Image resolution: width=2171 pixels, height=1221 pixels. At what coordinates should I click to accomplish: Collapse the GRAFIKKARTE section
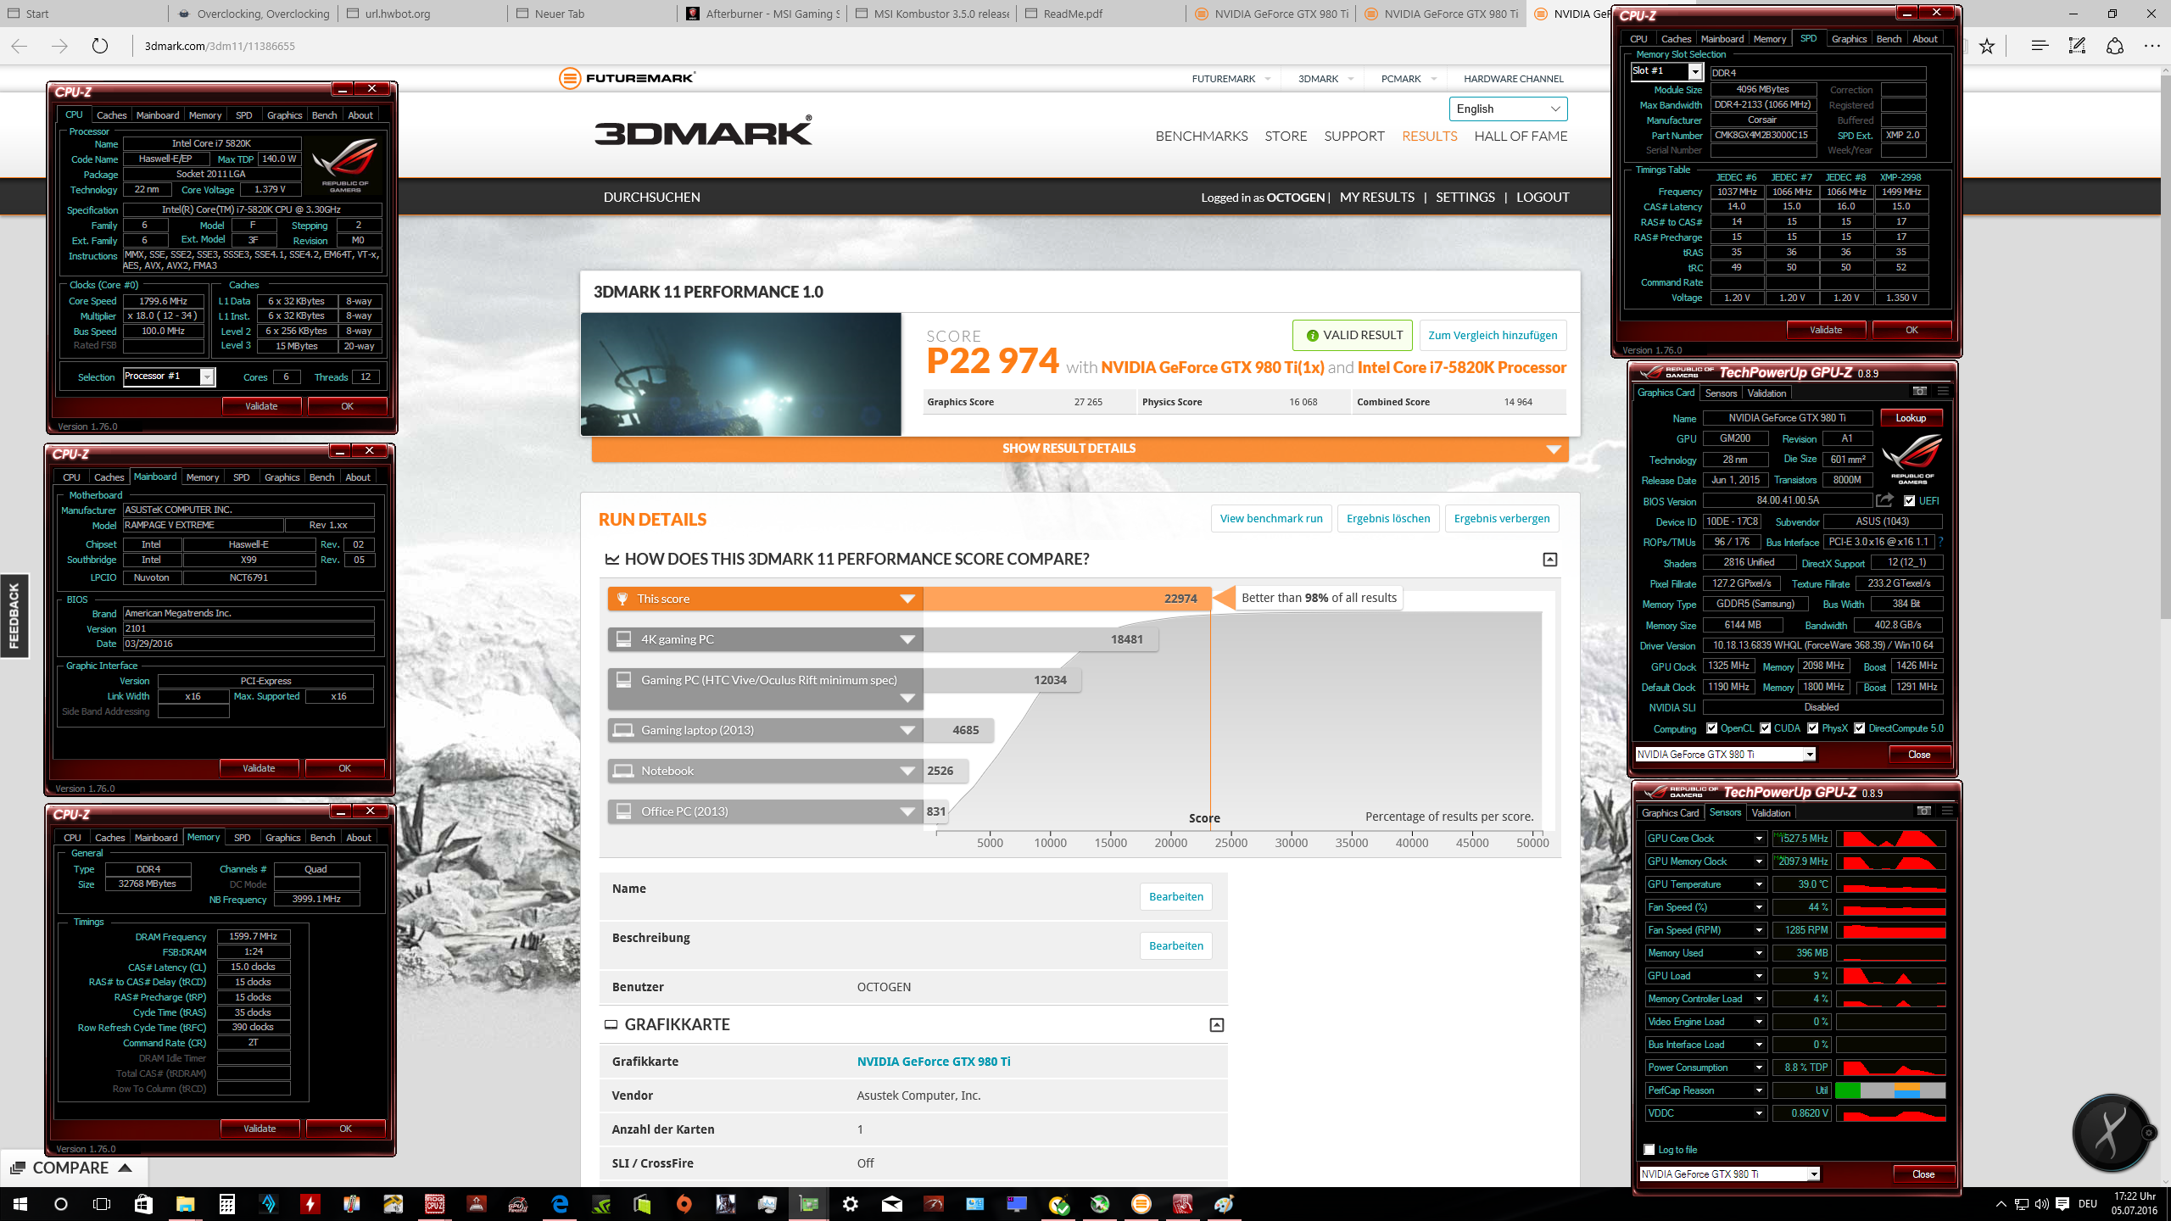[x=1217, y=1025]
